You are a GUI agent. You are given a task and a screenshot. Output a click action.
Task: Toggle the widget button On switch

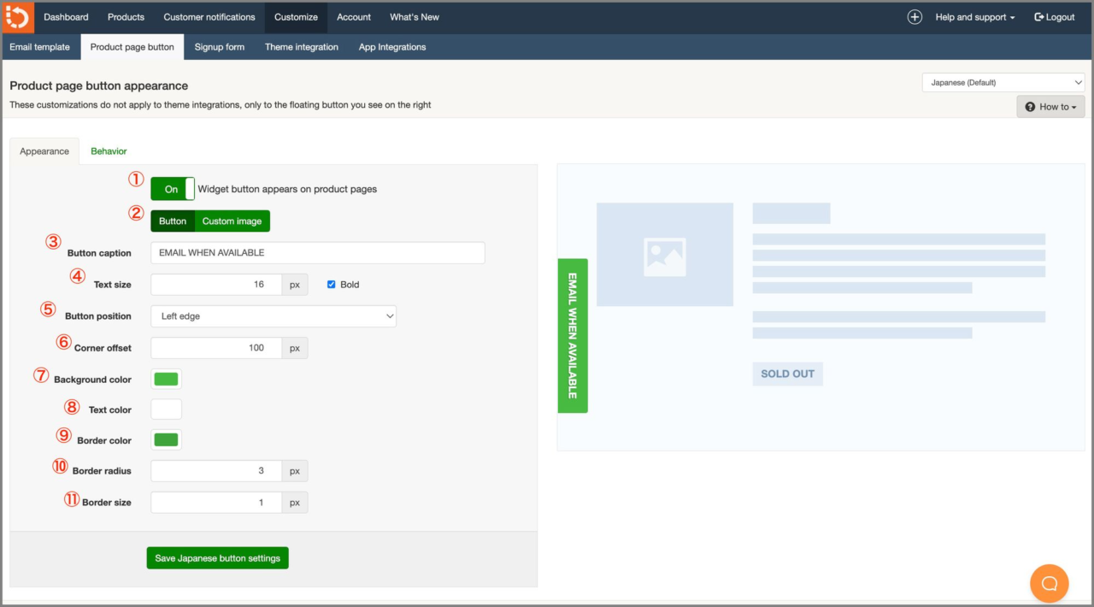[x=173, y=189]
